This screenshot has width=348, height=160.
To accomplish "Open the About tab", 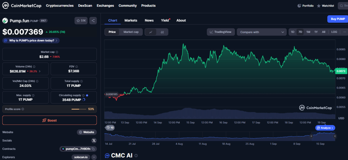I will (181, 20).
